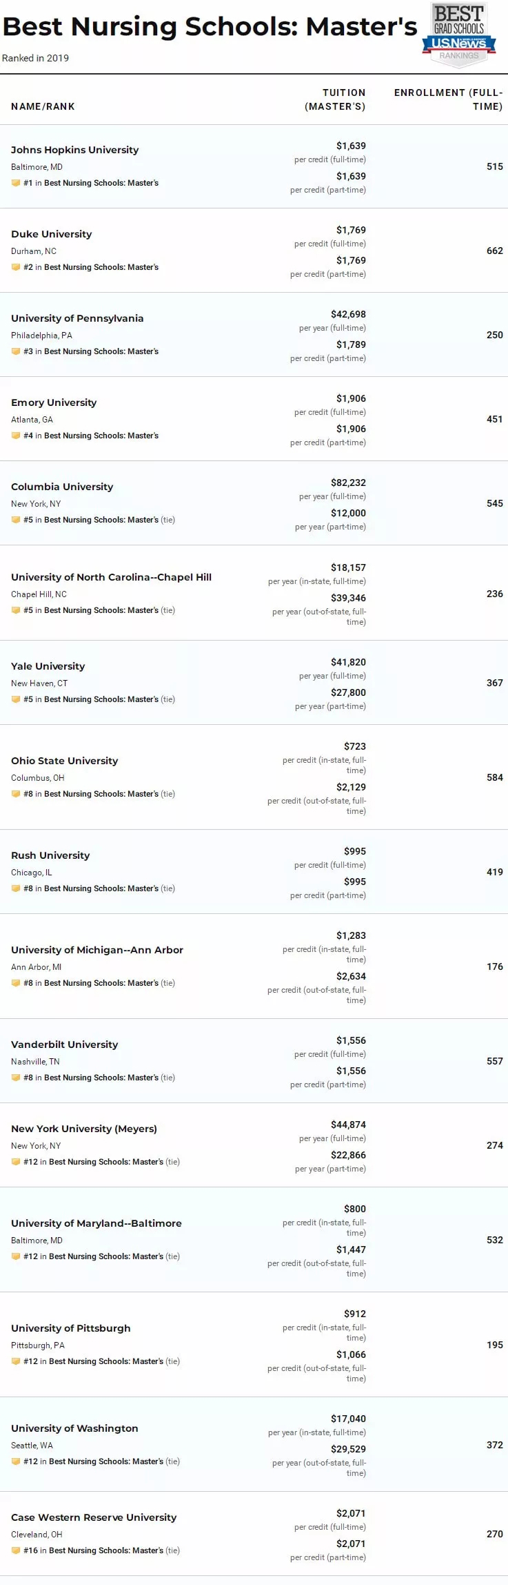
Task: Click the US News Best Grad Schools badge
Action: [x=458, y=35]
